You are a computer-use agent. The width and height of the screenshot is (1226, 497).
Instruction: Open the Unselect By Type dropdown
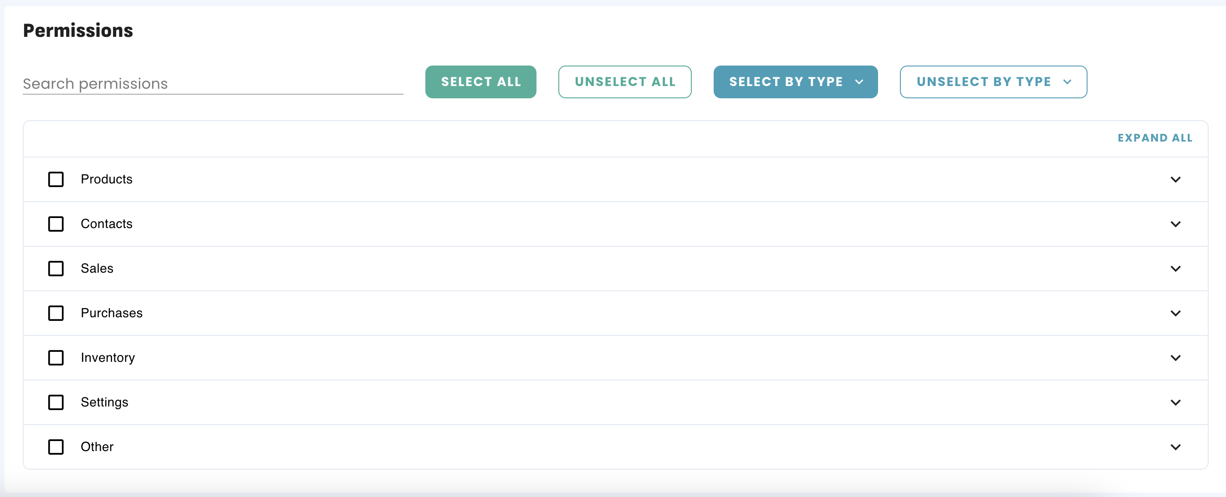point(993,82)
